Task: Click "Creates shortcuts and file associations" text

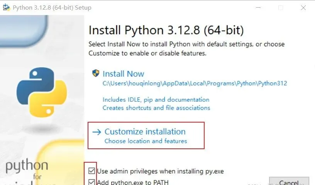Action: [x=156, y=108]
